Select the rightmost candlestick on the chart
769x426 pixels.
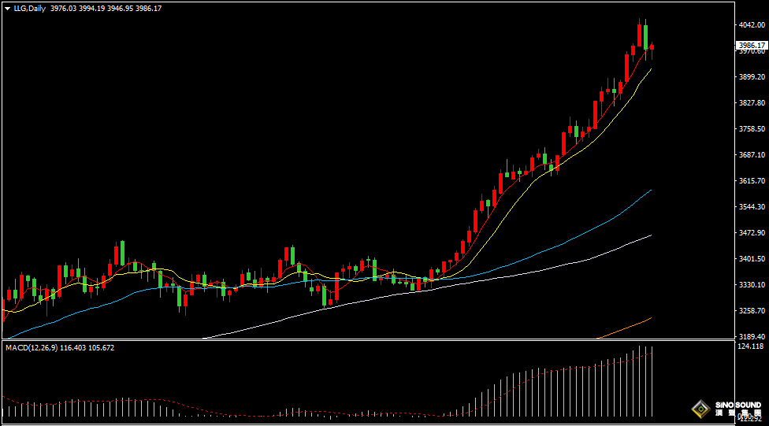pos(652,49)
